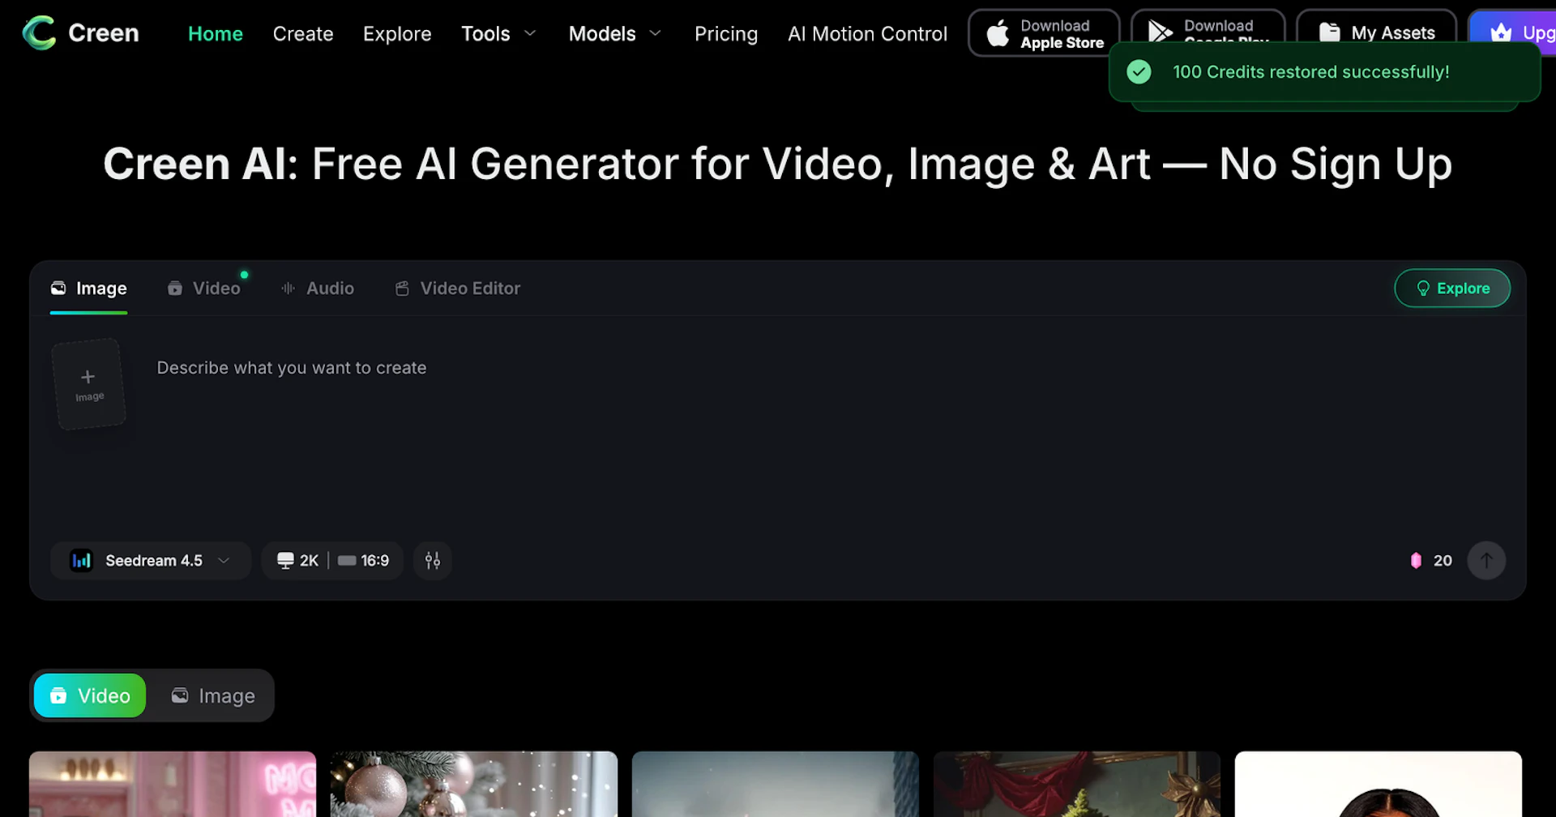The image size is (1556, 817).
Task: Open the Christmas ornaments thumbnail
Action: [474, 784]
